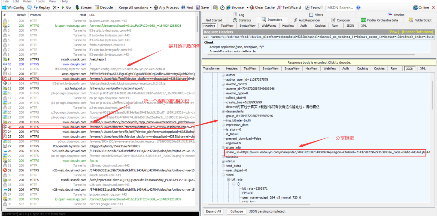The image size is (437, 216).
Task: Open the Rules menu
Action: 27,1
